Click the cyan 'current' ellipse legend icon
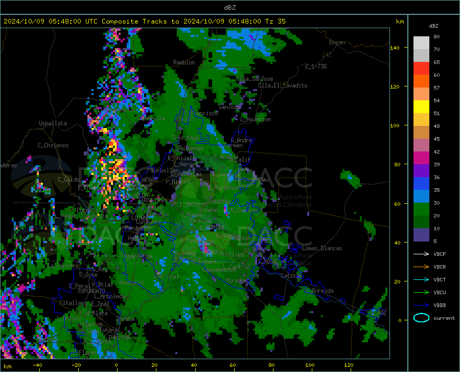The image size is (460, 372). [421, 318]
